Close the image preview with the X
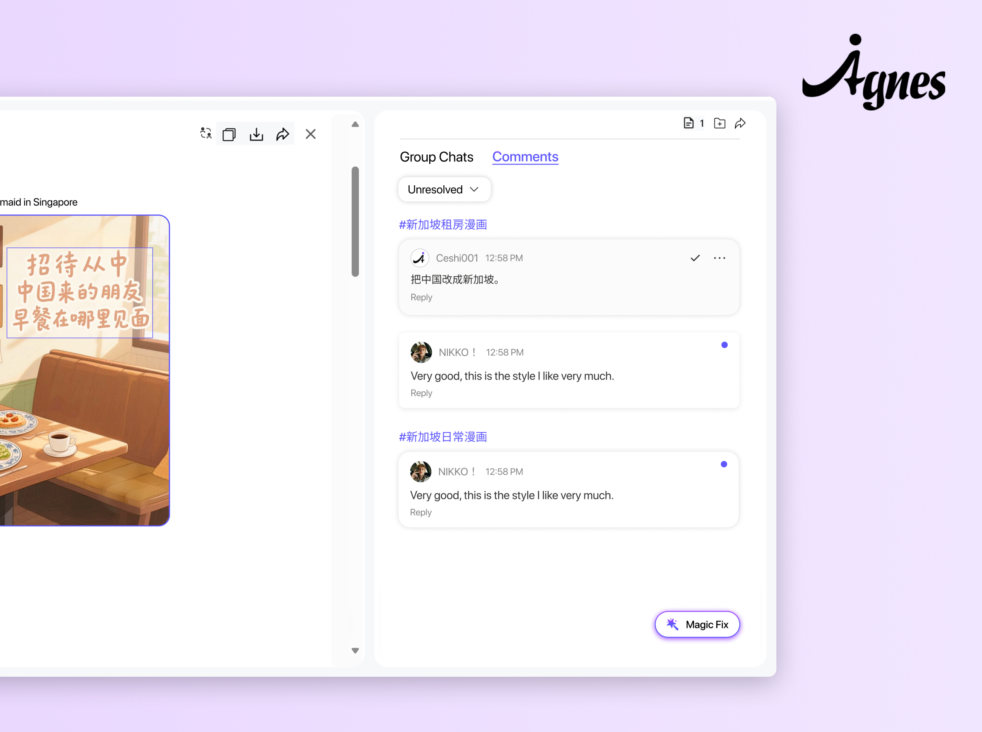This screenshot has height=732, width=982. pyautogui.click(x=310, y=134)
